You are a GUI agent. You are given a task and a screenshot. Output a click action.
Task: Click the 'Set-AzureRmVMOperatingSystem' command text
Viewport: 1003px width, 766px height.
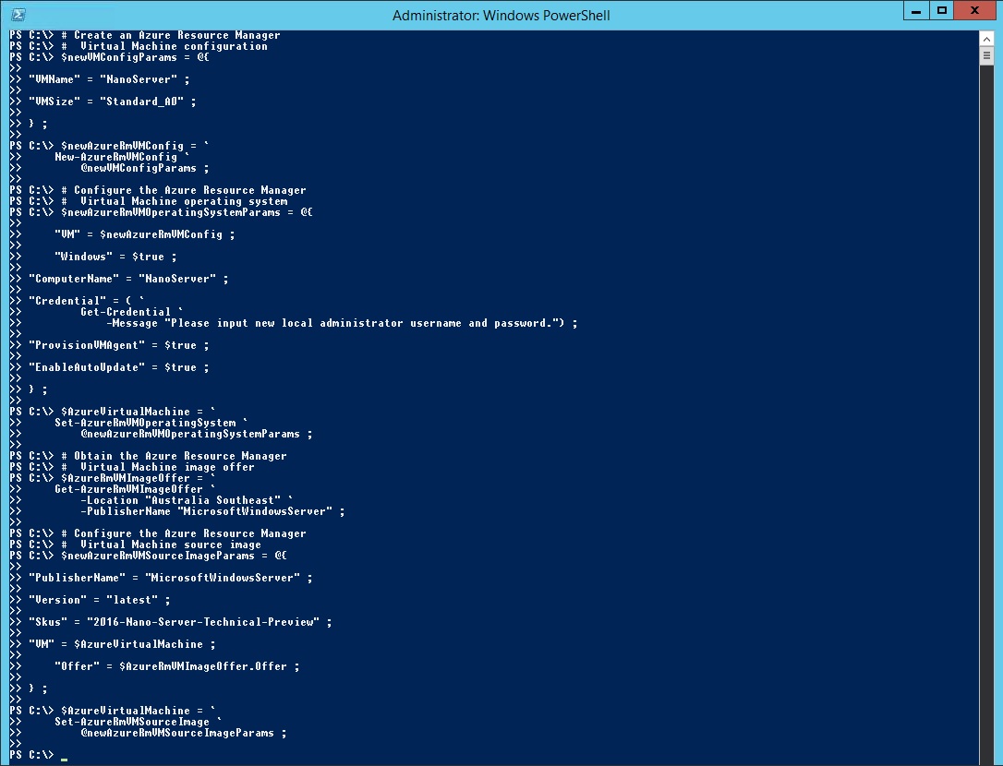pyautogui.click(x=145, y=423)
